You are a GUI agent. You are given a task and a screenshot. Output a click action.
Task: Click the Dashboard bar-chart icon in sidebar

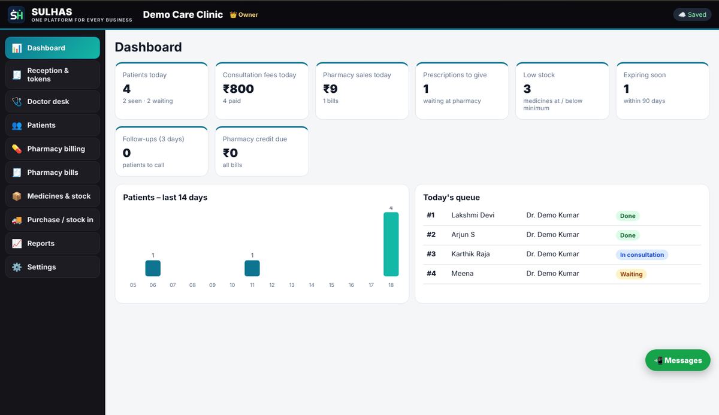17,48
